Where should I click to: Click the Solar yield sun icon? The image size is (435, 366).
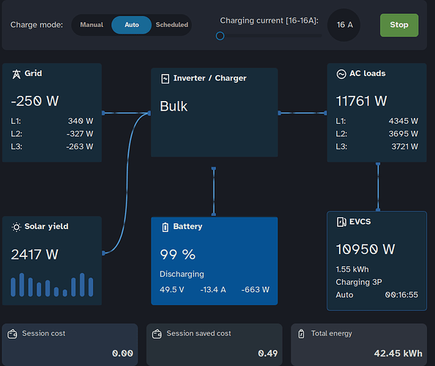(16, 227)
